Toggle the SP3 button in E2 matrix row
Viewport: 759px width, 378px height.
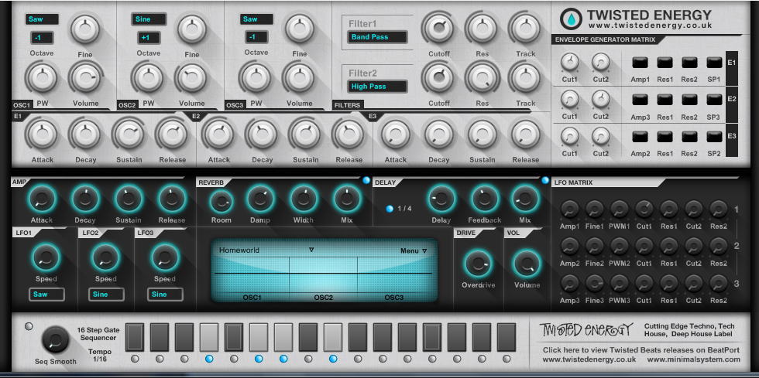(x=714, y=100)
